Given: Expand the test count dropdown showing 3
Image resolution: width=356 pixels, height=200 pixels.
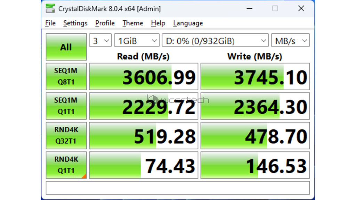Looking at the screenshot, I should click(x=100, y=40).
